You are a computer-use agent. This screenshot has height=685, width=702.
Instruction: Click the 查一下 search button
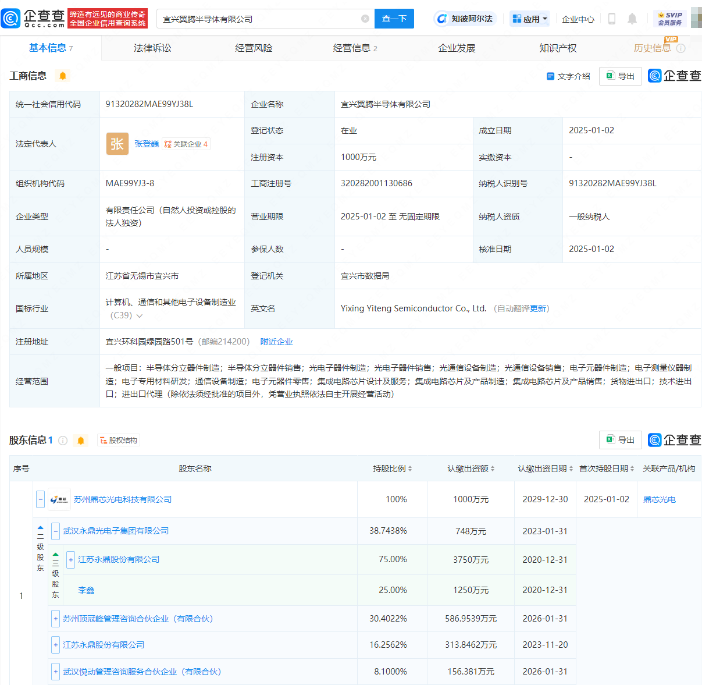394,19
